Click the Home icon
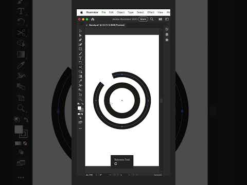Image resolution: width=247 pixels, height=185 pixels. click(93, 19)
